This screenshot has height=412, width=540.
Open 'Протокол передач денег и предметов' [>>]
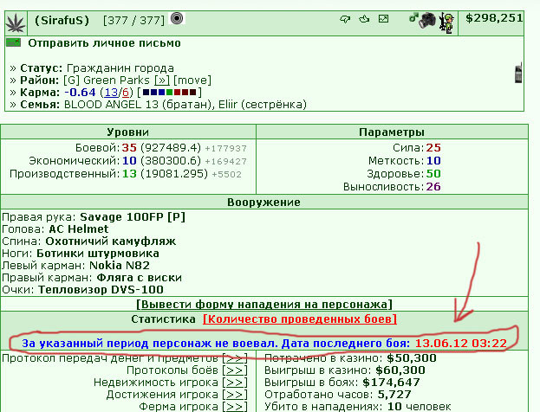point(235,358)
